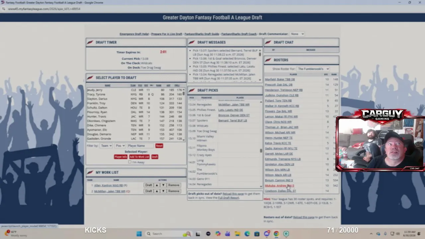The width and height of the screenshot is (425, 239).
Task: Click the red Reset filter button
Action: pyautogui.click(x=159, y=146)
